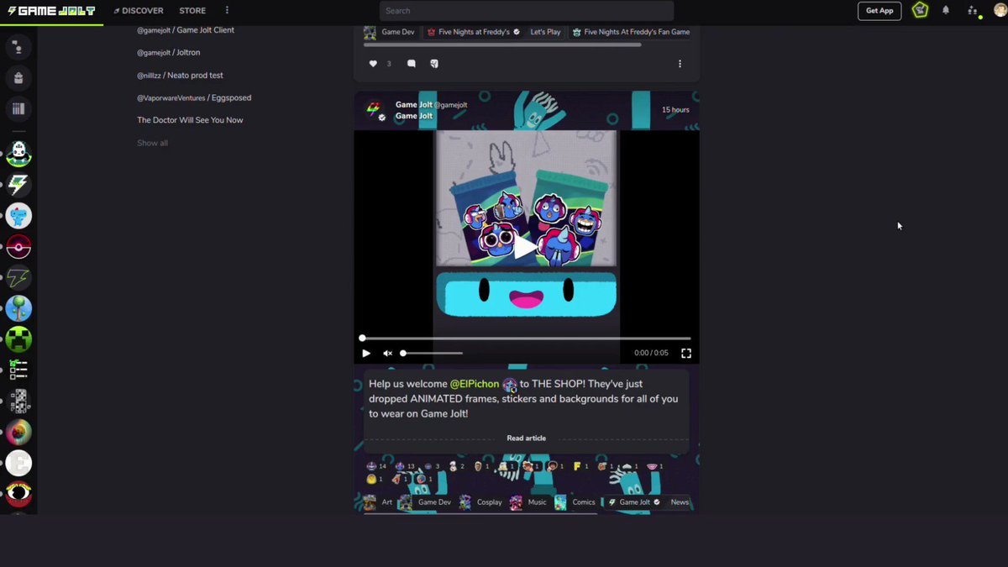This screenshot has height=567, width=1008.
Task: Open the dark green bolt community icon
Action: coord(18,278)
